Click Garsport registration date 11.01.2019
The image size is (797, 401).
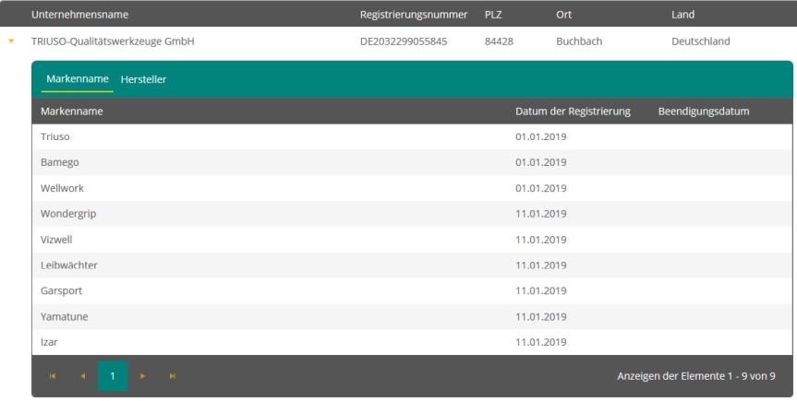(541, 291)
